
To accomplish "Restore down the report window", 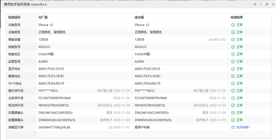I will pos(267,4).
